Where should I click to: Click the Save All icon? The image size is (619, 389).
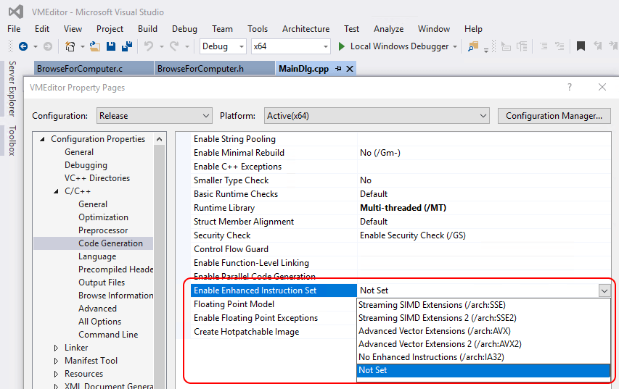pyautogui.click(x=127, y=46)
